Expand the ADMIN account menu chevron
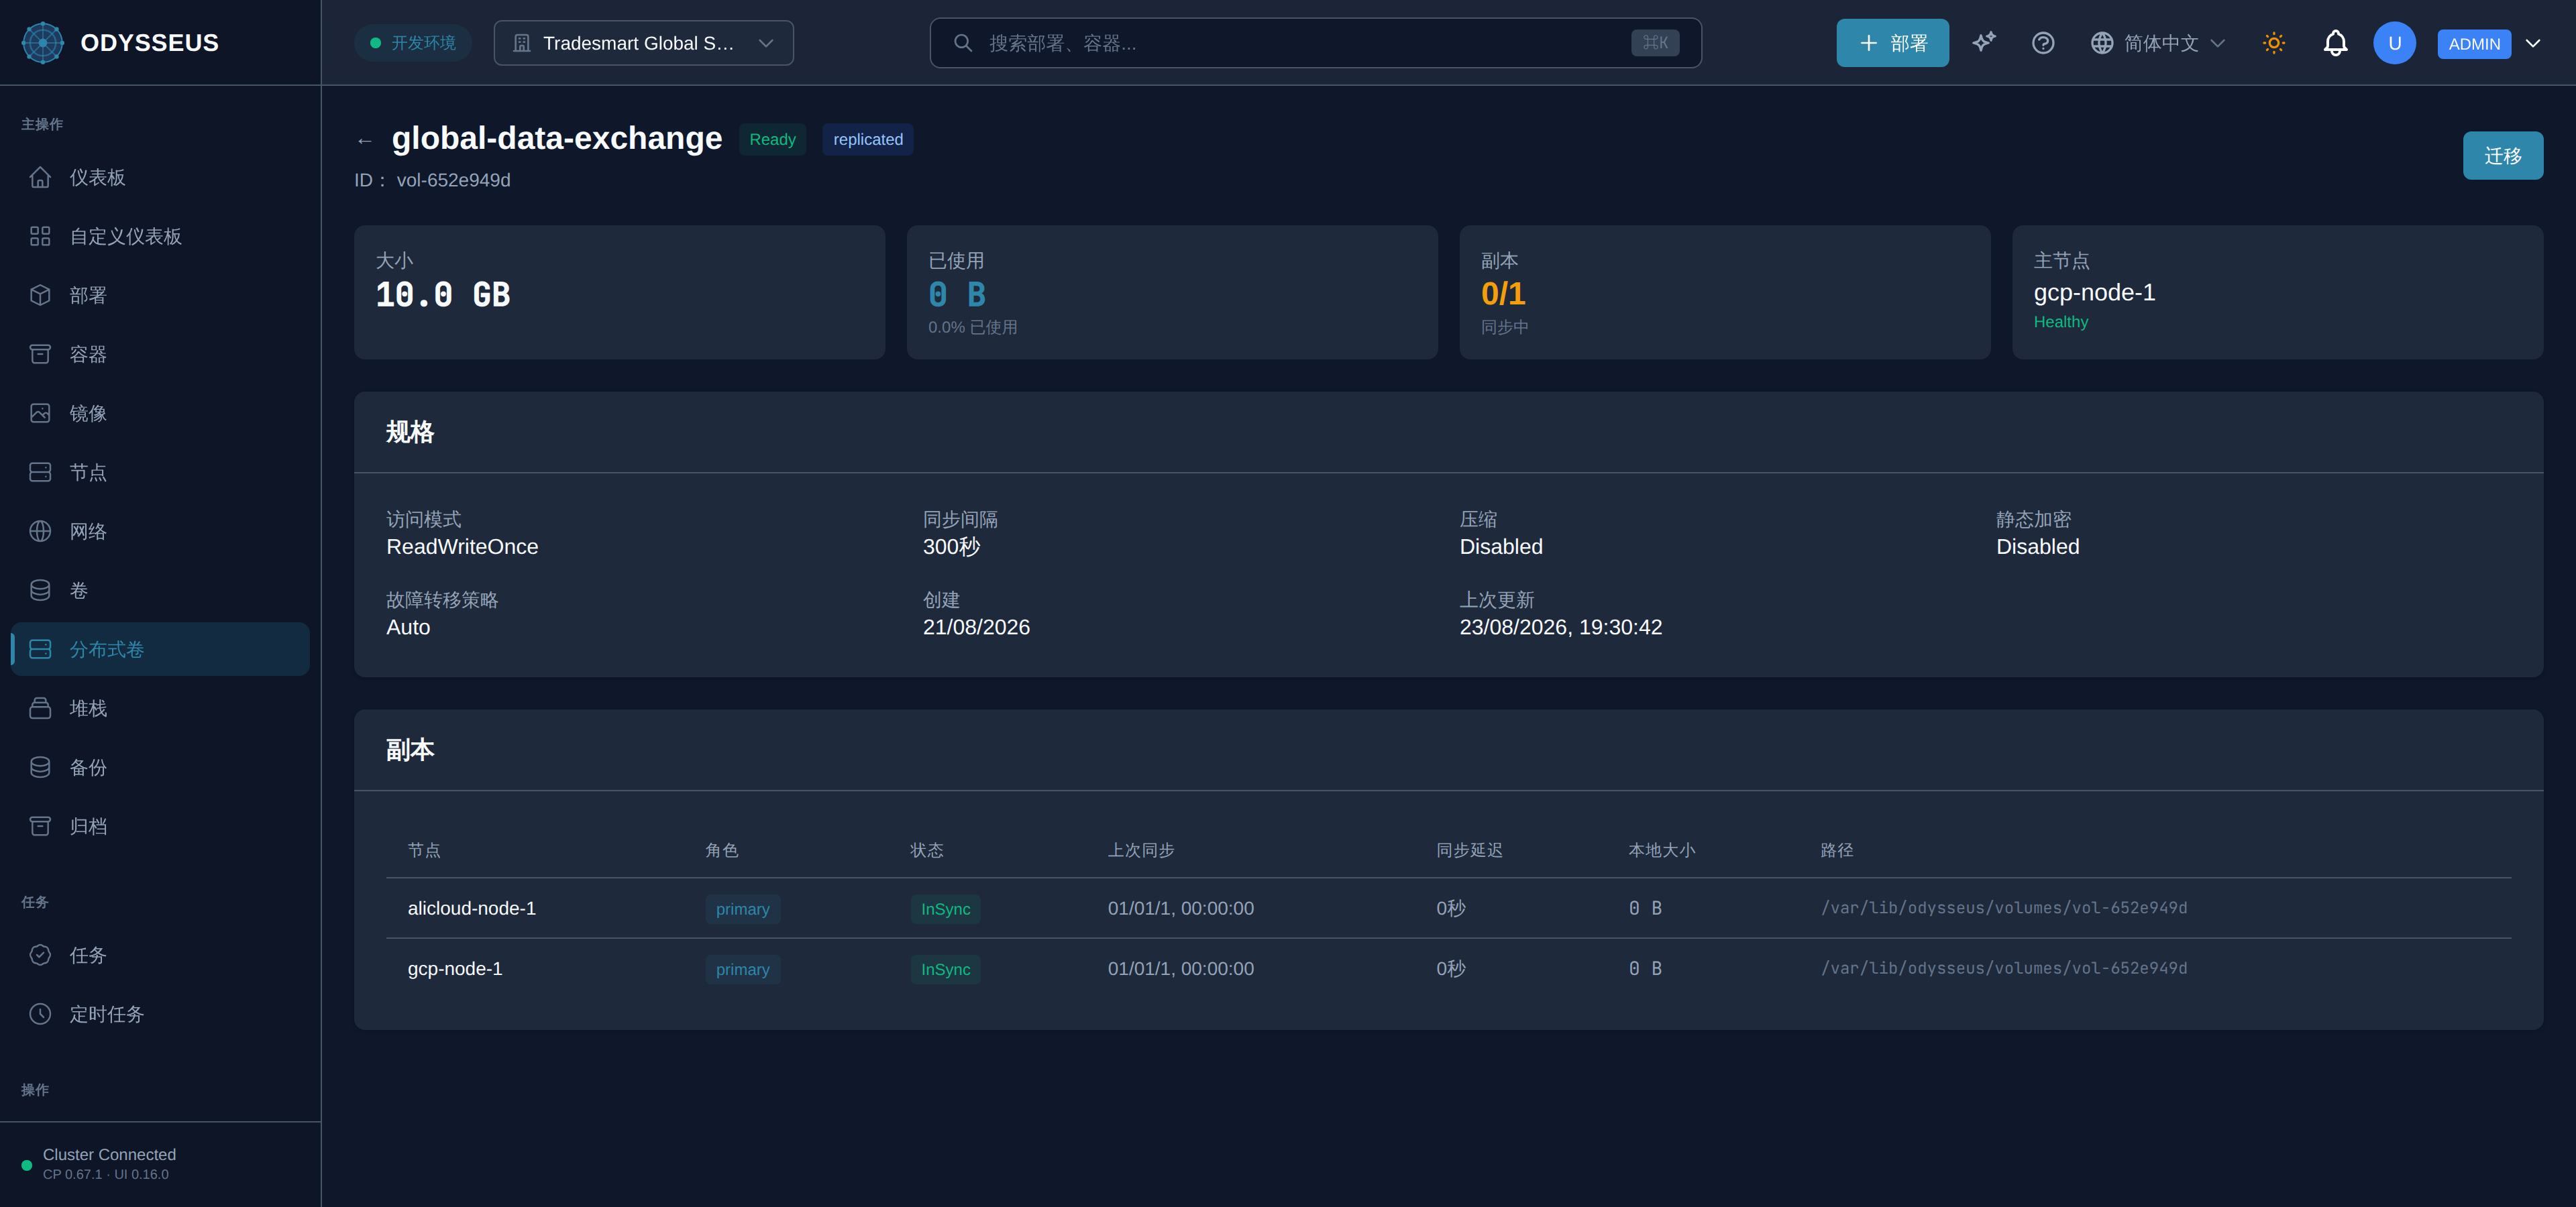Screen dimensions: 2576x1207 [2533, 43]
